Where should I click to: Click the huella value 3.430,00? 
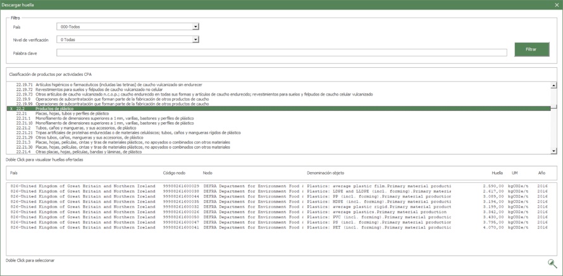pyautogui.click(x=493, y=217)
